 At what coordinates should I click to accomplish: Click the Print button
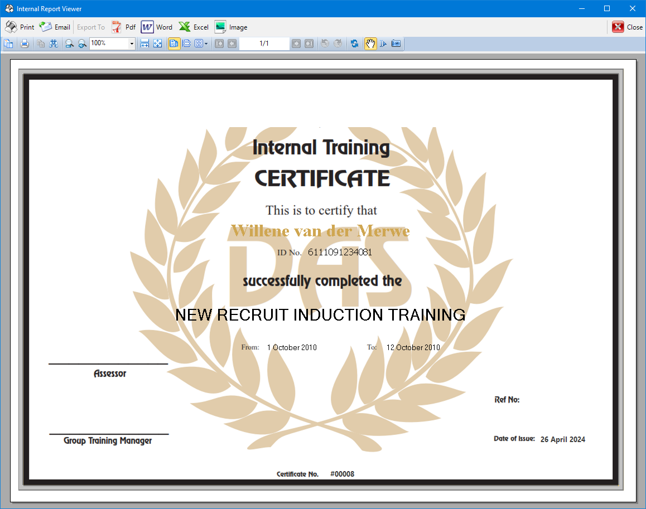point(20,27)
